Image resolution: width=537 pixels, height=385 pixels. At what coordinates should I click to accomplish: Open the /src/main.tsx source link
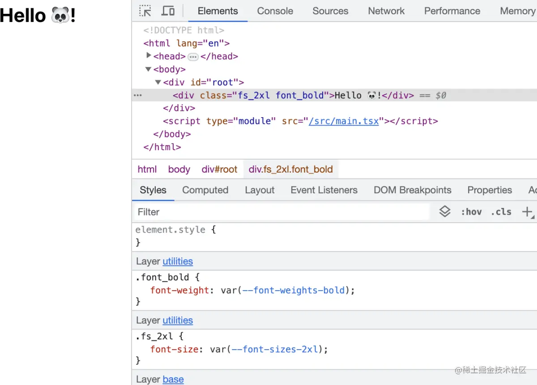click(344, 121)
